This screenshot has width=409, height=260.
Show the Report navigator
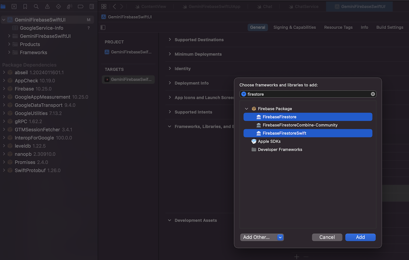coord(92,7)
